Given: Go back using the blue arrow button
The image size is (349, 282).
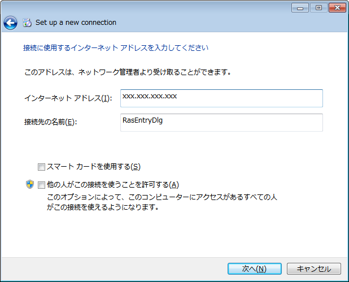Looking at the screenshot, I should click(x=10, y=23).
